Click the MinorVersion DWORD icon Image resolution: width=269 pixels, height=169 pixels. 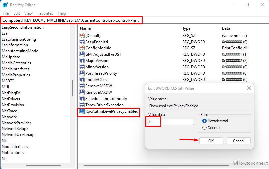[82, 67]
